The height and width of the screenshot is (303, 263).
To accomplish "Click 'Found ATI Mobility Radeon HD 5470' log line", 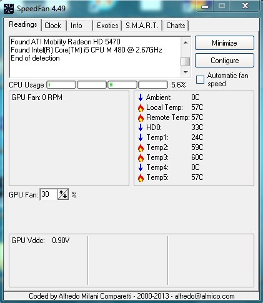I will point(66,42).
